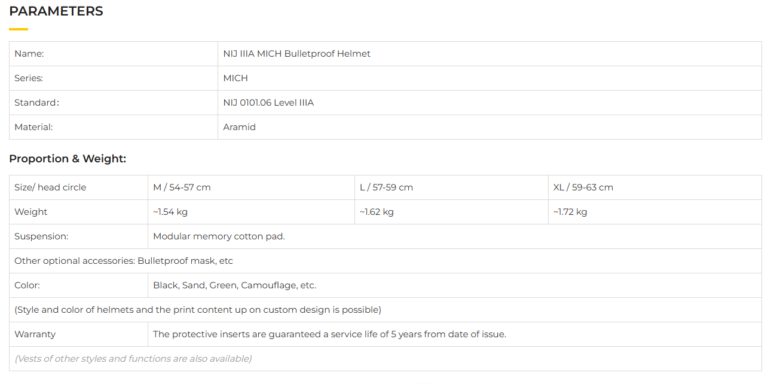Click the '~1.72 kg' weight value
774x385 pixels.
tap(570, 212)
